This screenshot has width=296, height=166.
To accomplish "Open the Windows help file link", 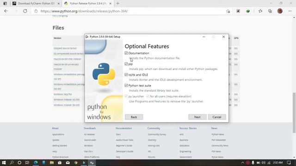I will 63,94.
